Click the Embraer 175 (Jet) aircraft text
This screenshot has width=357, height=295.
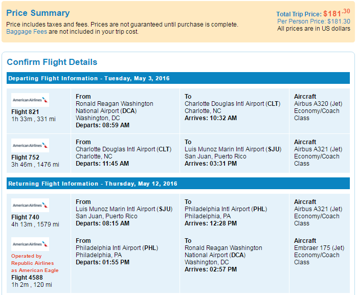[x=319, y=248]
